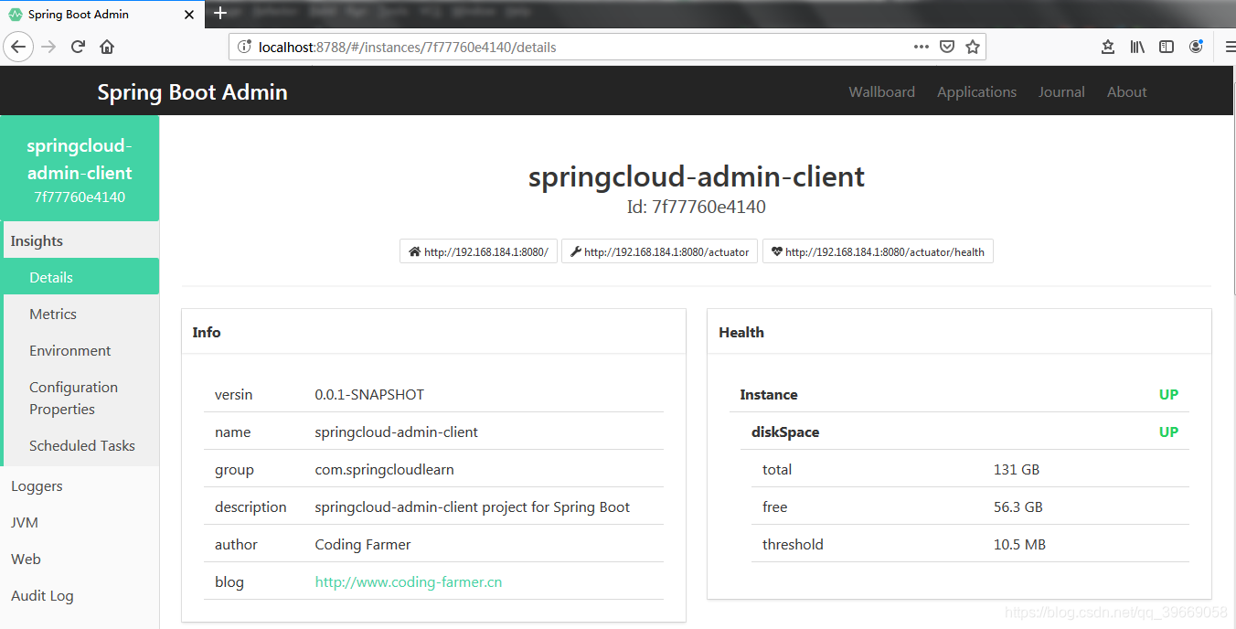Expand Loggers in the sidebar
The width and height of the screenshot is (1236, 629).
(x=80, y=485)
